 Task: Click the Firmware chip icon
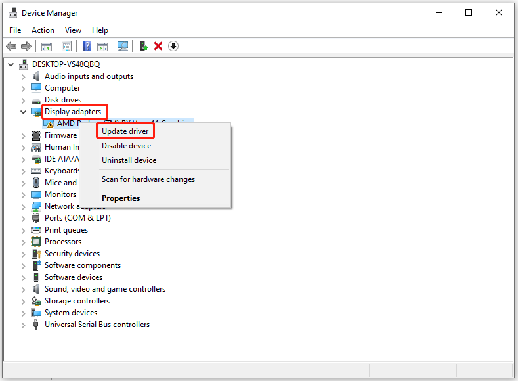pyautogui.click(x=36, y=135)
